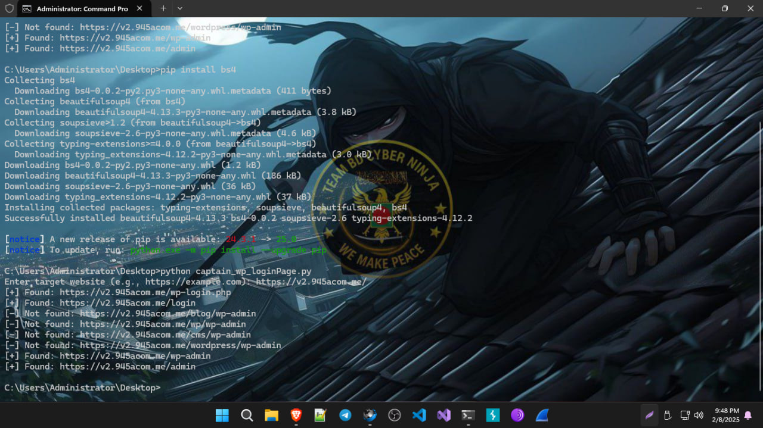The width and height of the screenshot is (763, 428).
Task: Launch OBS Studio from the taskbar
Action: click(395, 415)
